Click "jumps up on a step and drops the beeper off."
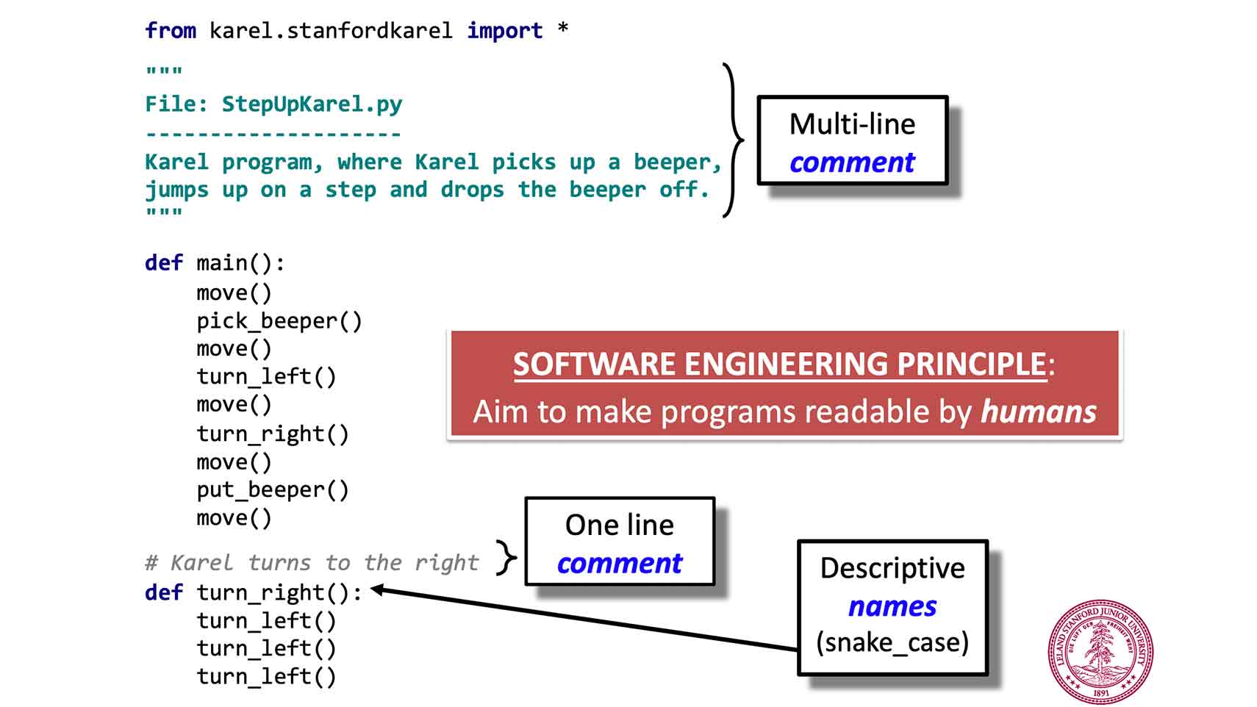 tap(427, 190)
